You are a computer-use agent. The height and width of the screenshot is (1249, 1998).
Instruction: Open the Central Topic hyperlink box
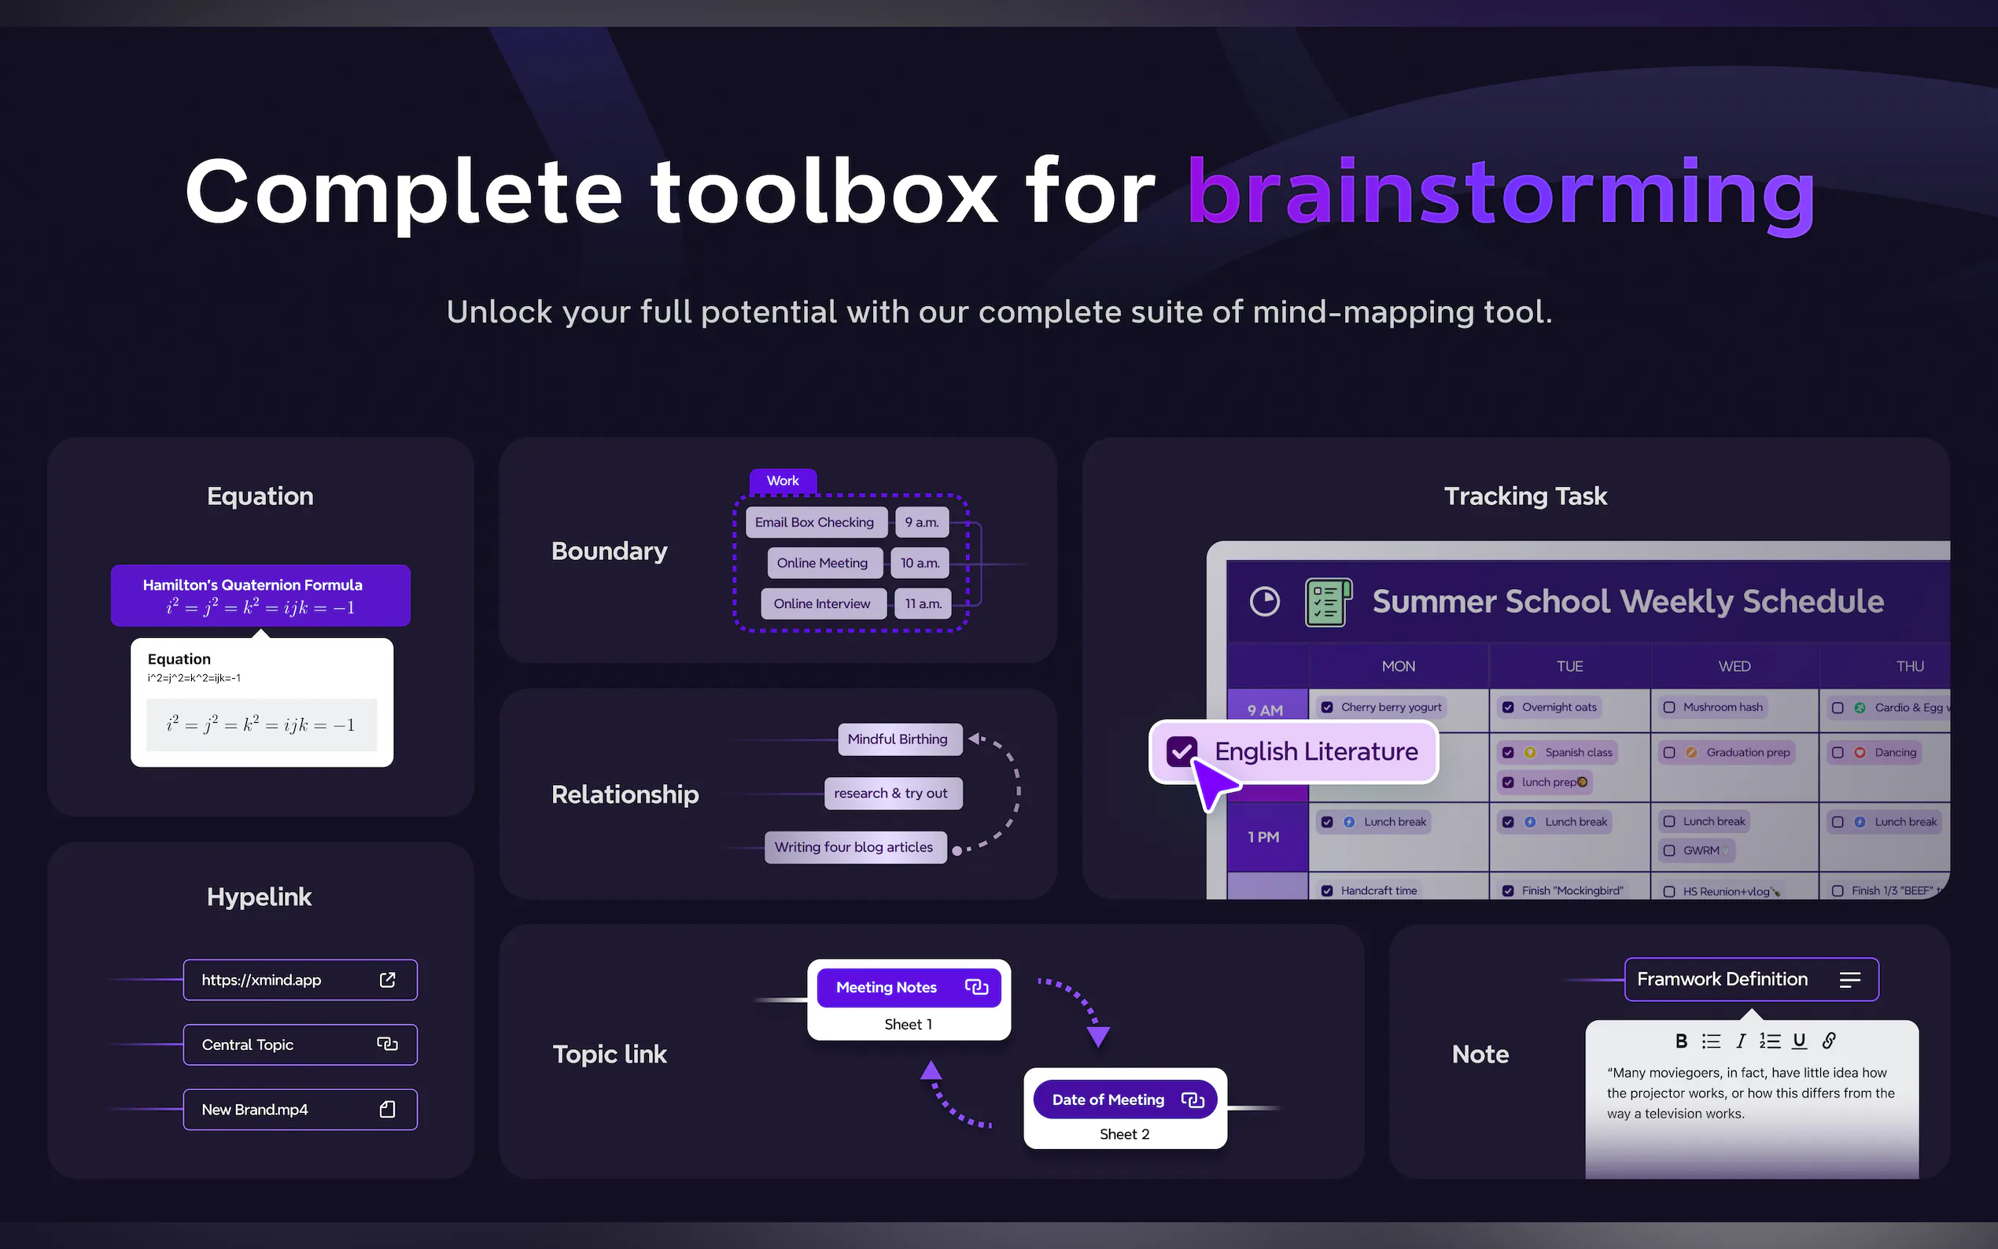300,1045
